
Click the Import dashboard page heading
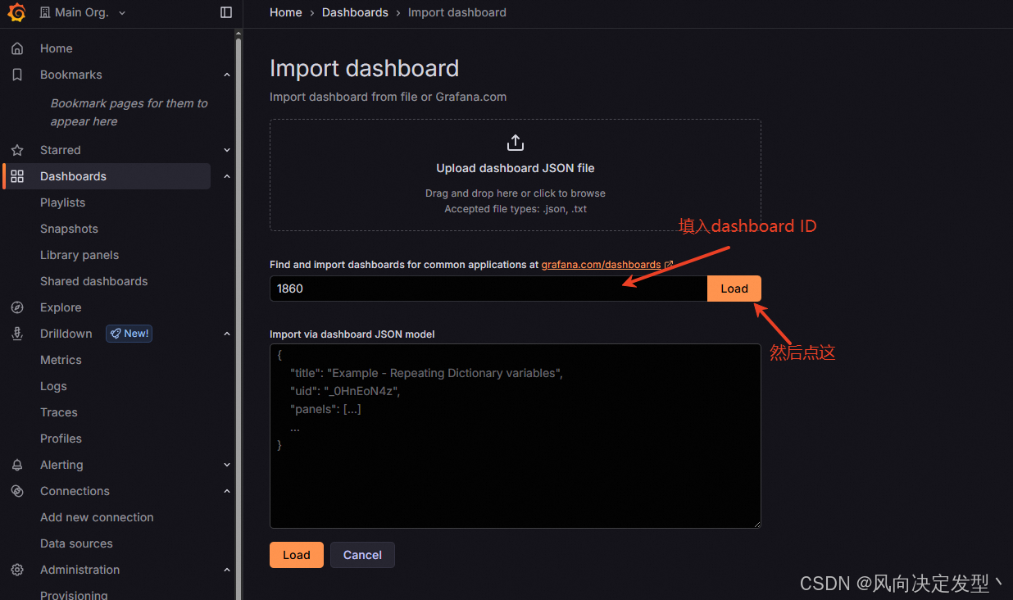(x=364, y=68)
